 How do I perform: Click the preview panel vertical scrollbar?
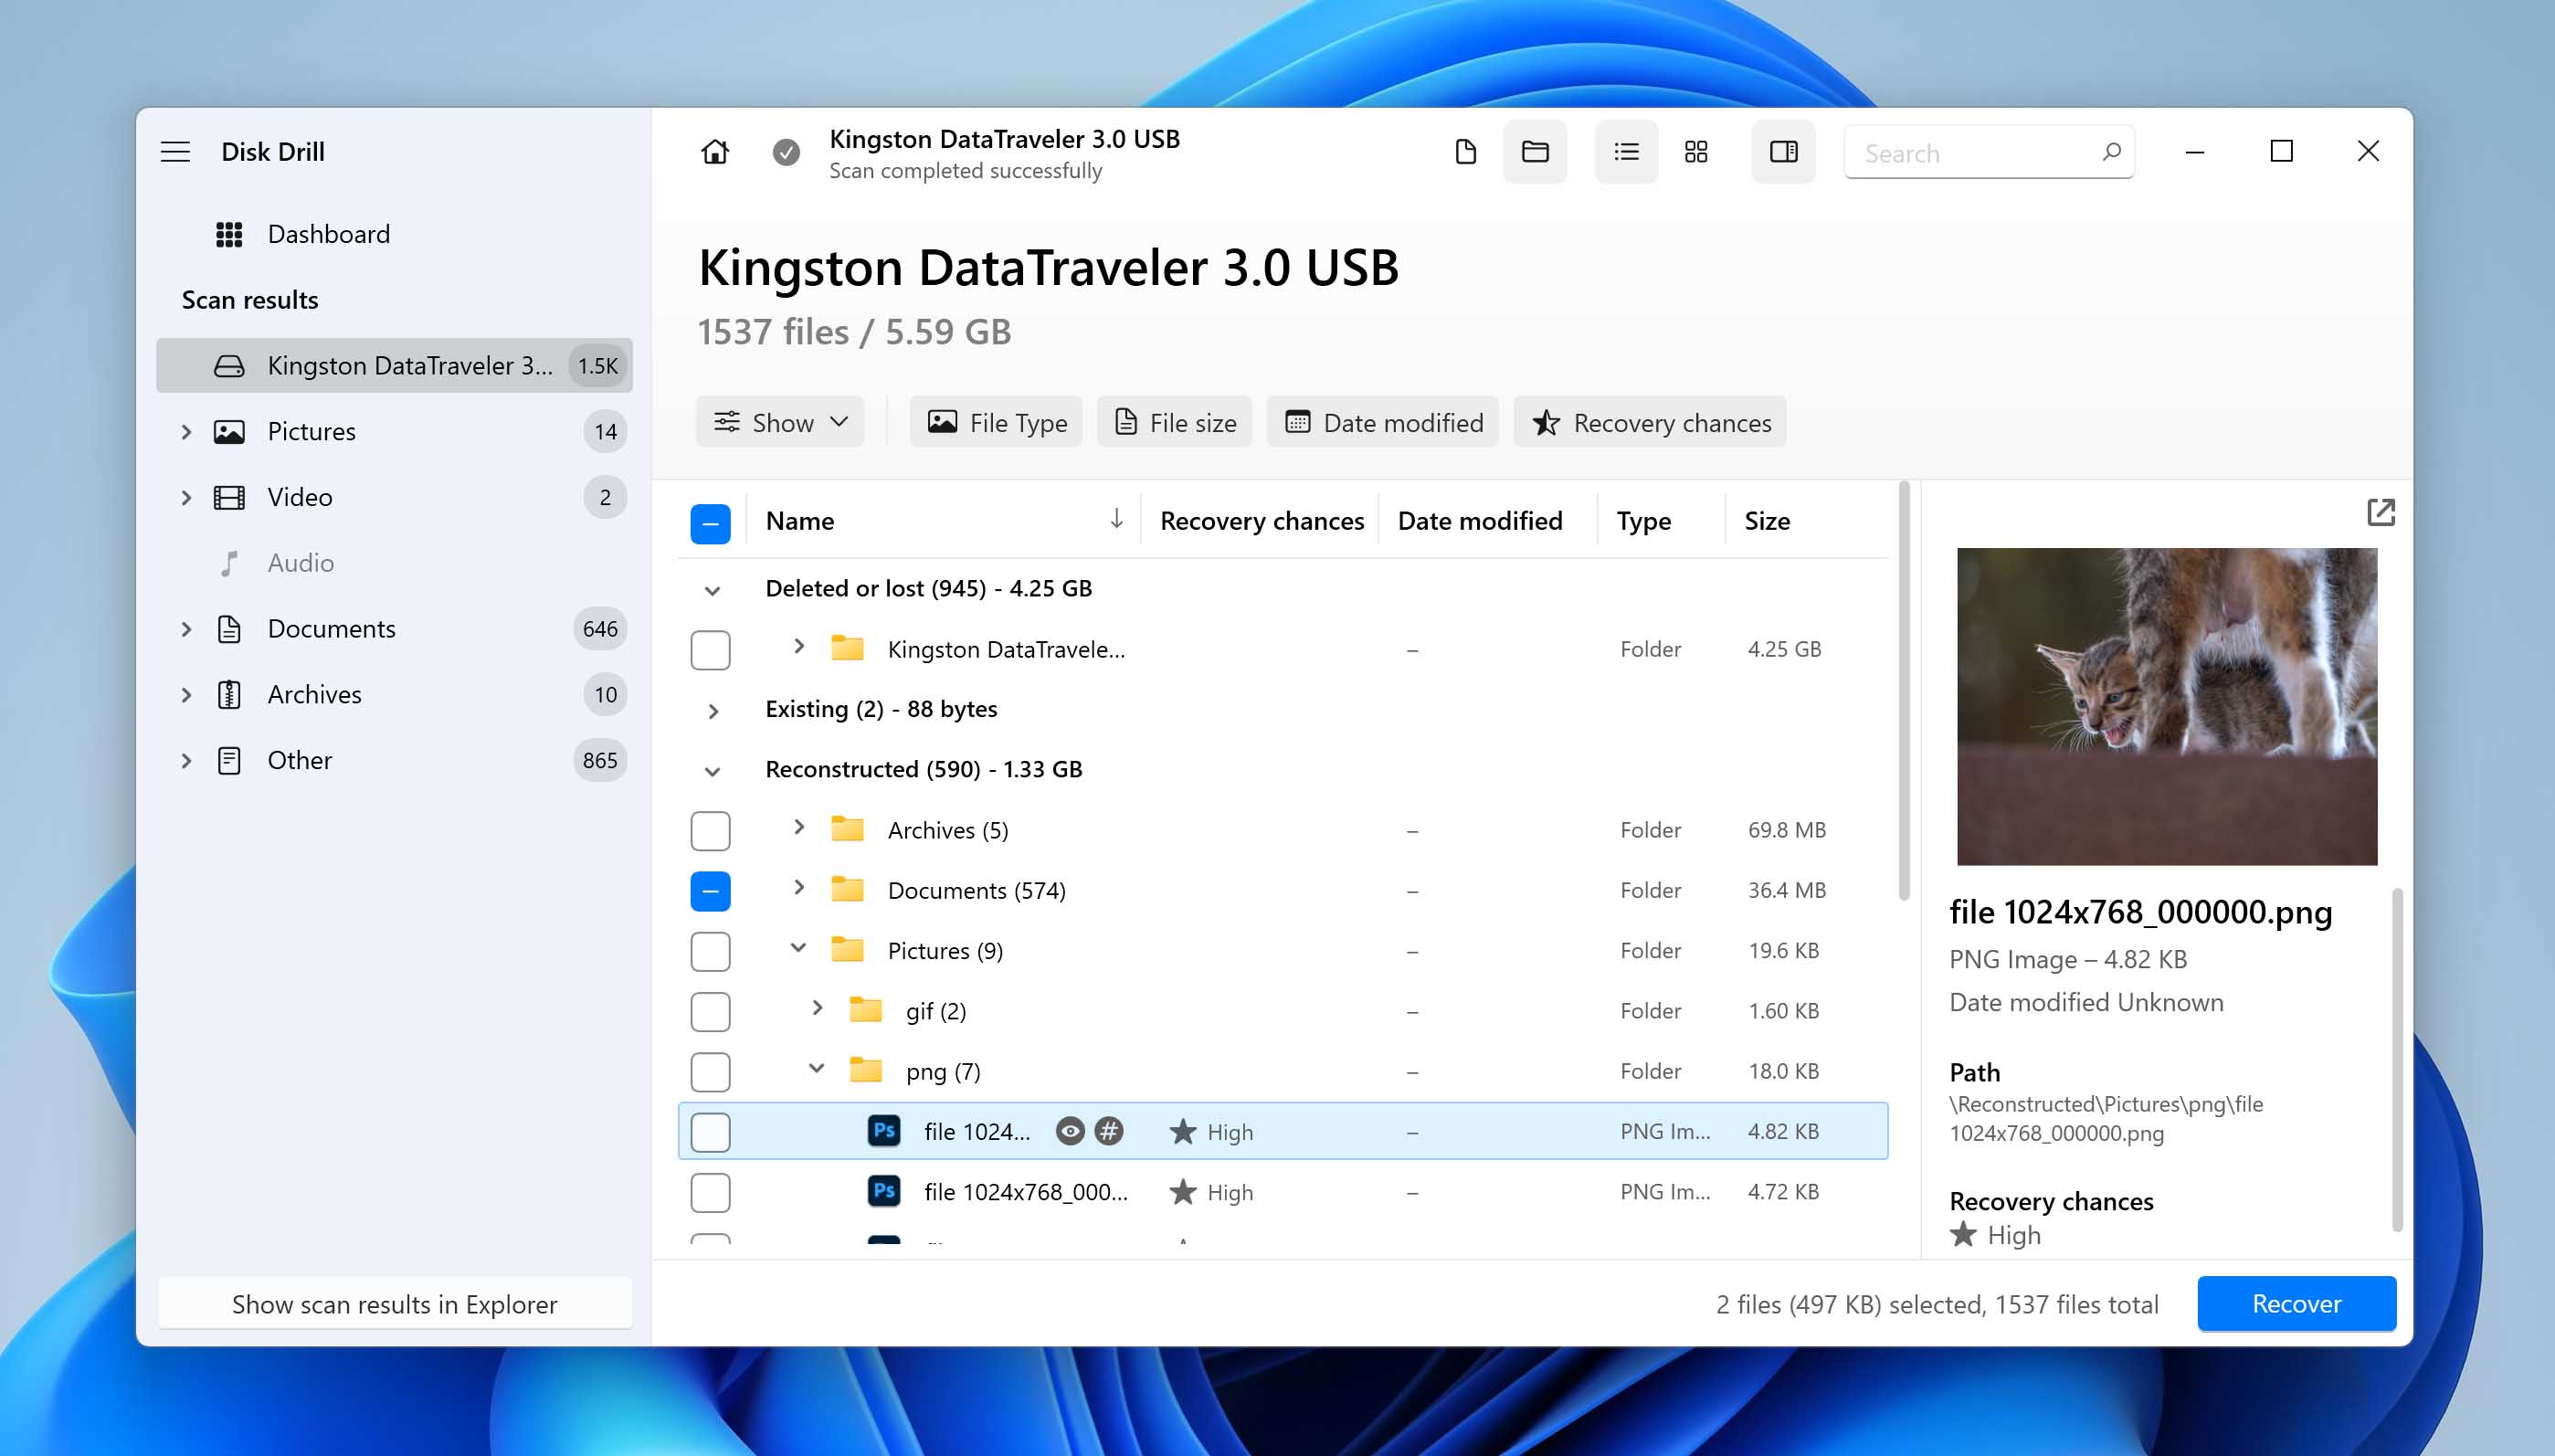tap(2396, 1060)
